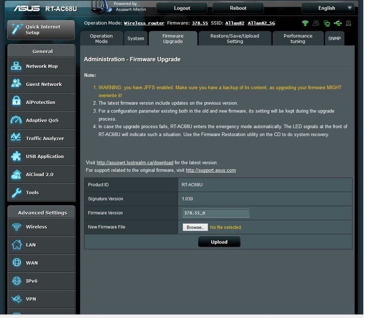Open the Performance tuning tab

pos(298,39)
